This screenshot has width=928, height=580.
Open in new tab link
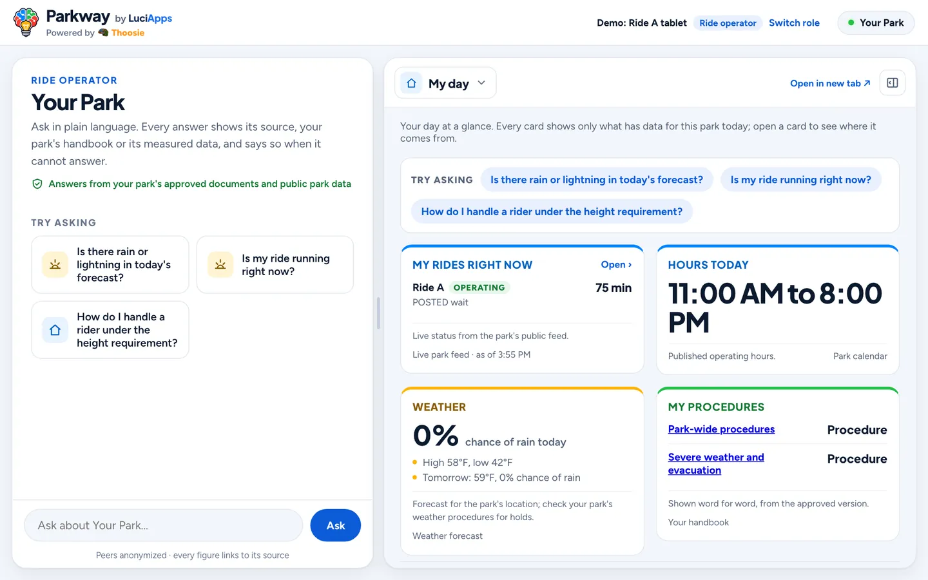tap(830, 83)
